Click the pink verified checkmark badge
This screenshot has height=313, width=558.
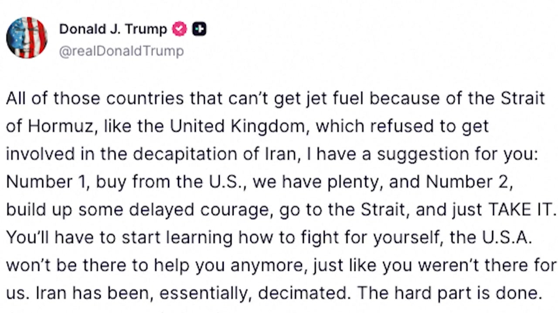point(179,29)
